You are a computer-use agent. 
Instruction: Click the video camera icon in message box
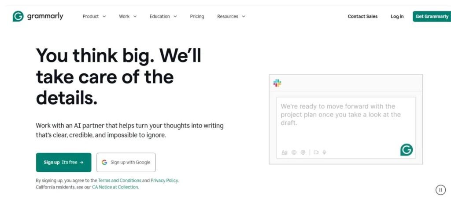[x=316, y=152]
